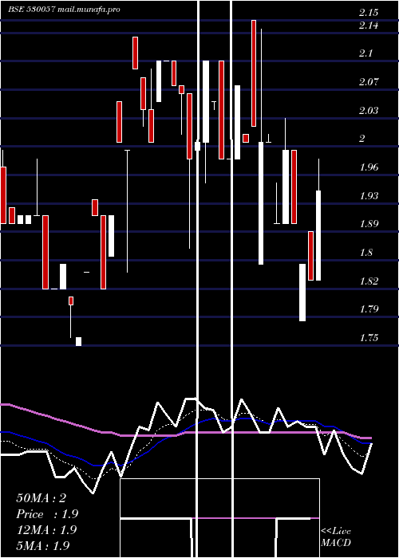Click the tallest red candle topping at 2.15
The height and width of the screenshot is (558, 399).
click(x=254, y=73)
